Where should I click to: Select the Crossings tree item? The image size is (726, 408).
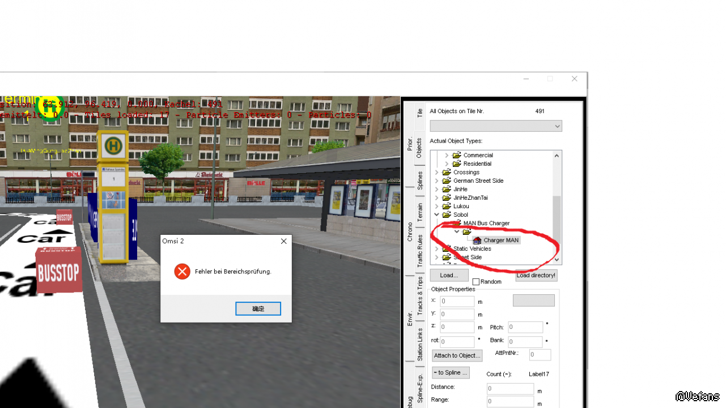466,172
